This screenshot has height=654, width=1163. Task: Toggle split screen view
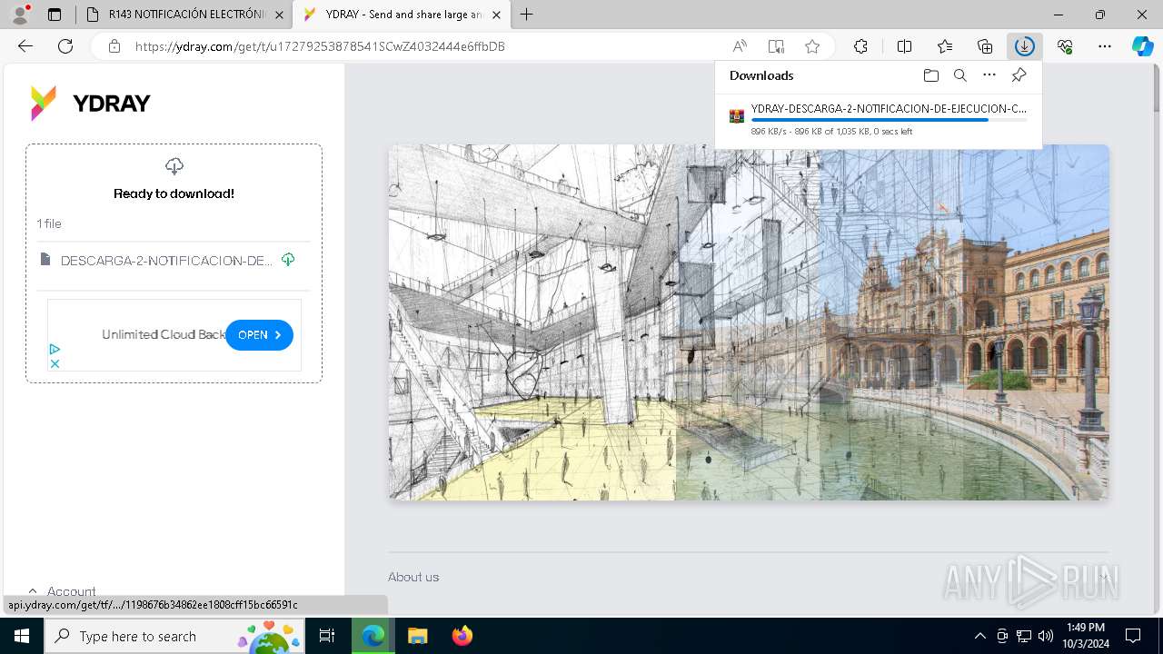pyautogui.click(x=904, y=46)
